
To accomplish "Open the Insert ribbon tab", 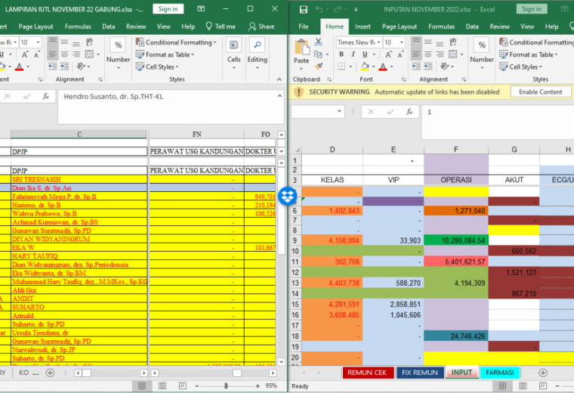I will tap(363, 26).
